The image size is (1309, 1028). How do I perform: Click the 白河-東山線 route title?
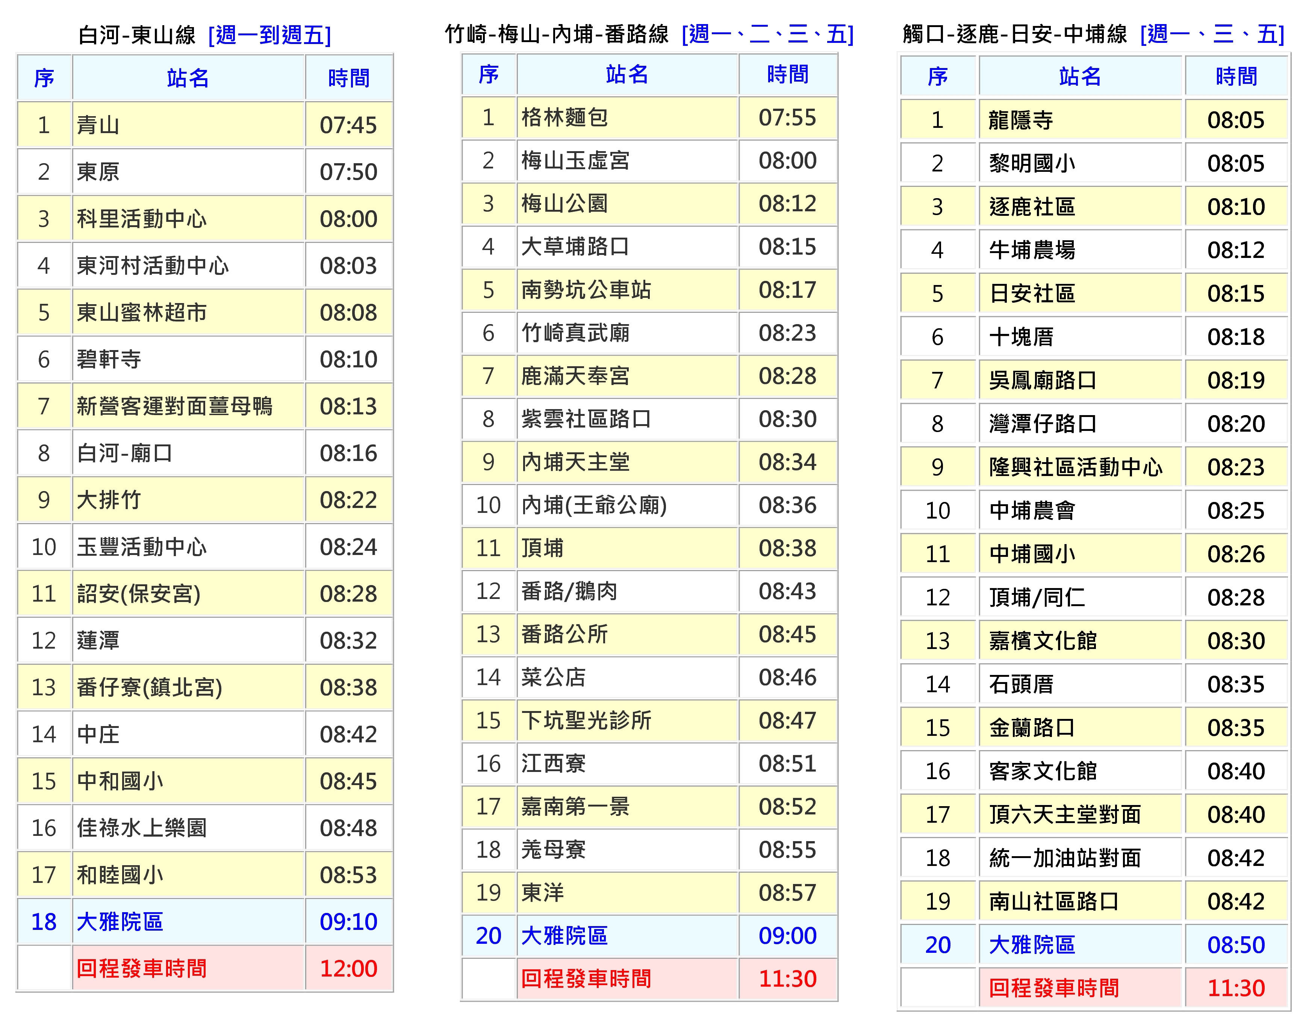click(x=136, y=35)
